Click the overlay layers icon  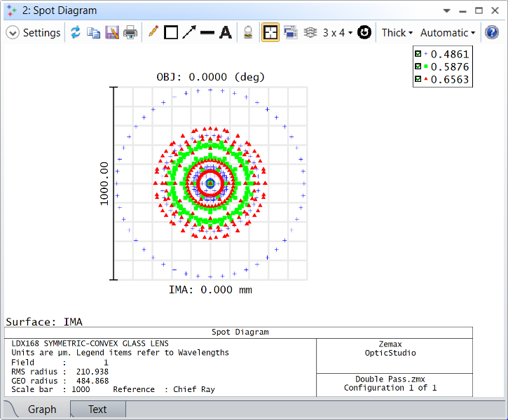click(x=310, y=33)
